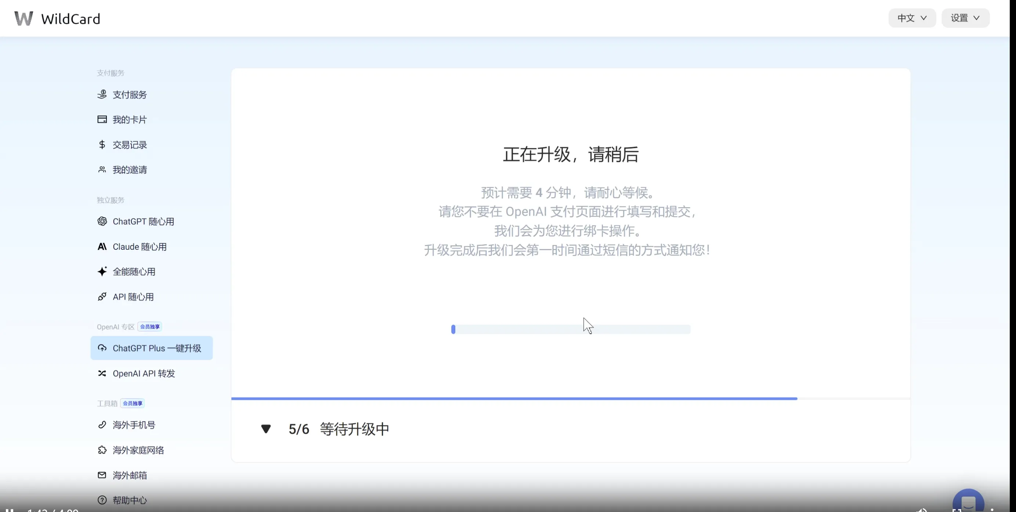Viewport: 1016px width, 512px height.
Task: Collapse the 5/6 等待升级中 step triangle
Action: 266,429
